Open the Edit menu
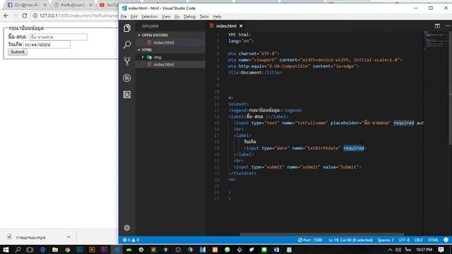Screen dimensions: 452x254 point(133,17)
